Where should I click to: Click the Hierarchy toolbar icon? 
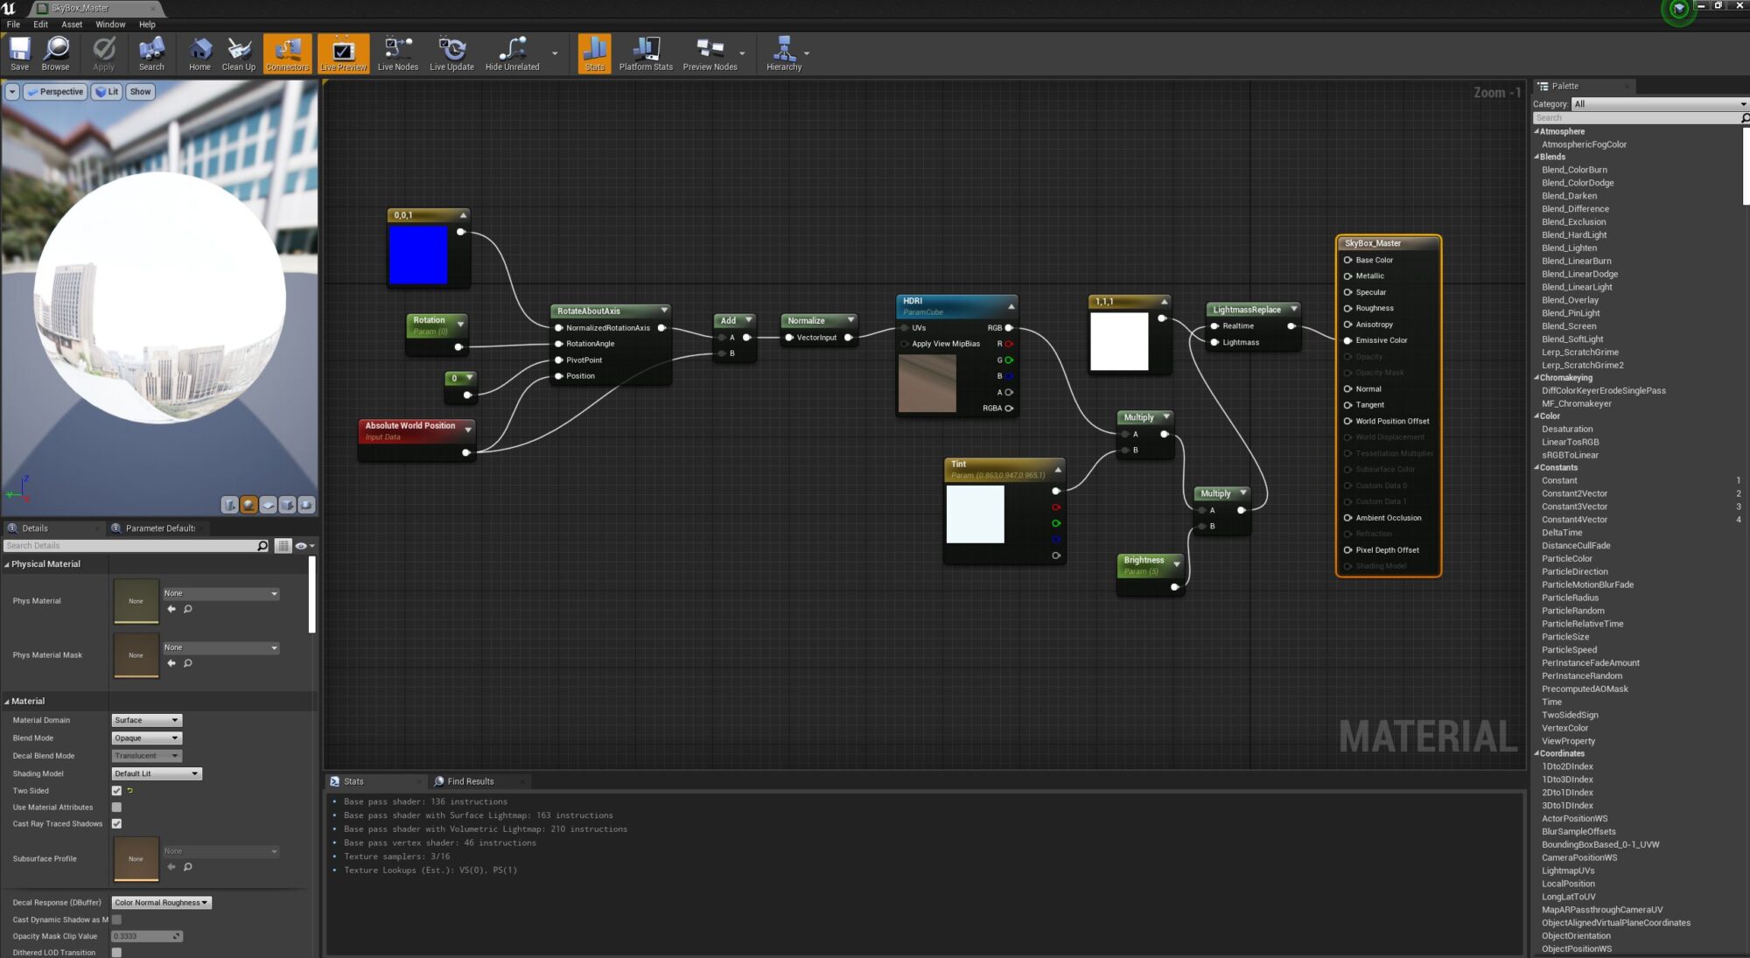pos(782,53)
